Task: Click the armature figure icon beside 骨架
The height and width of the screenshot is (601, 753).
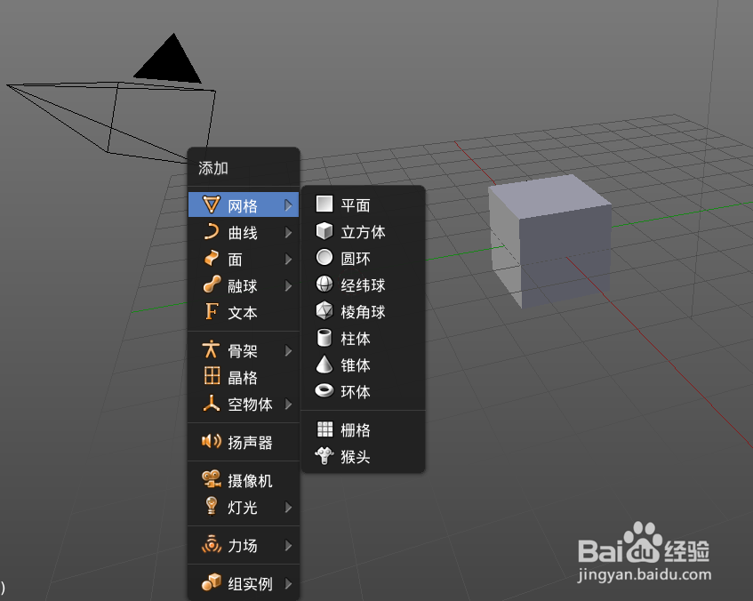Action: pyautogui.click(x=212, y=349)
